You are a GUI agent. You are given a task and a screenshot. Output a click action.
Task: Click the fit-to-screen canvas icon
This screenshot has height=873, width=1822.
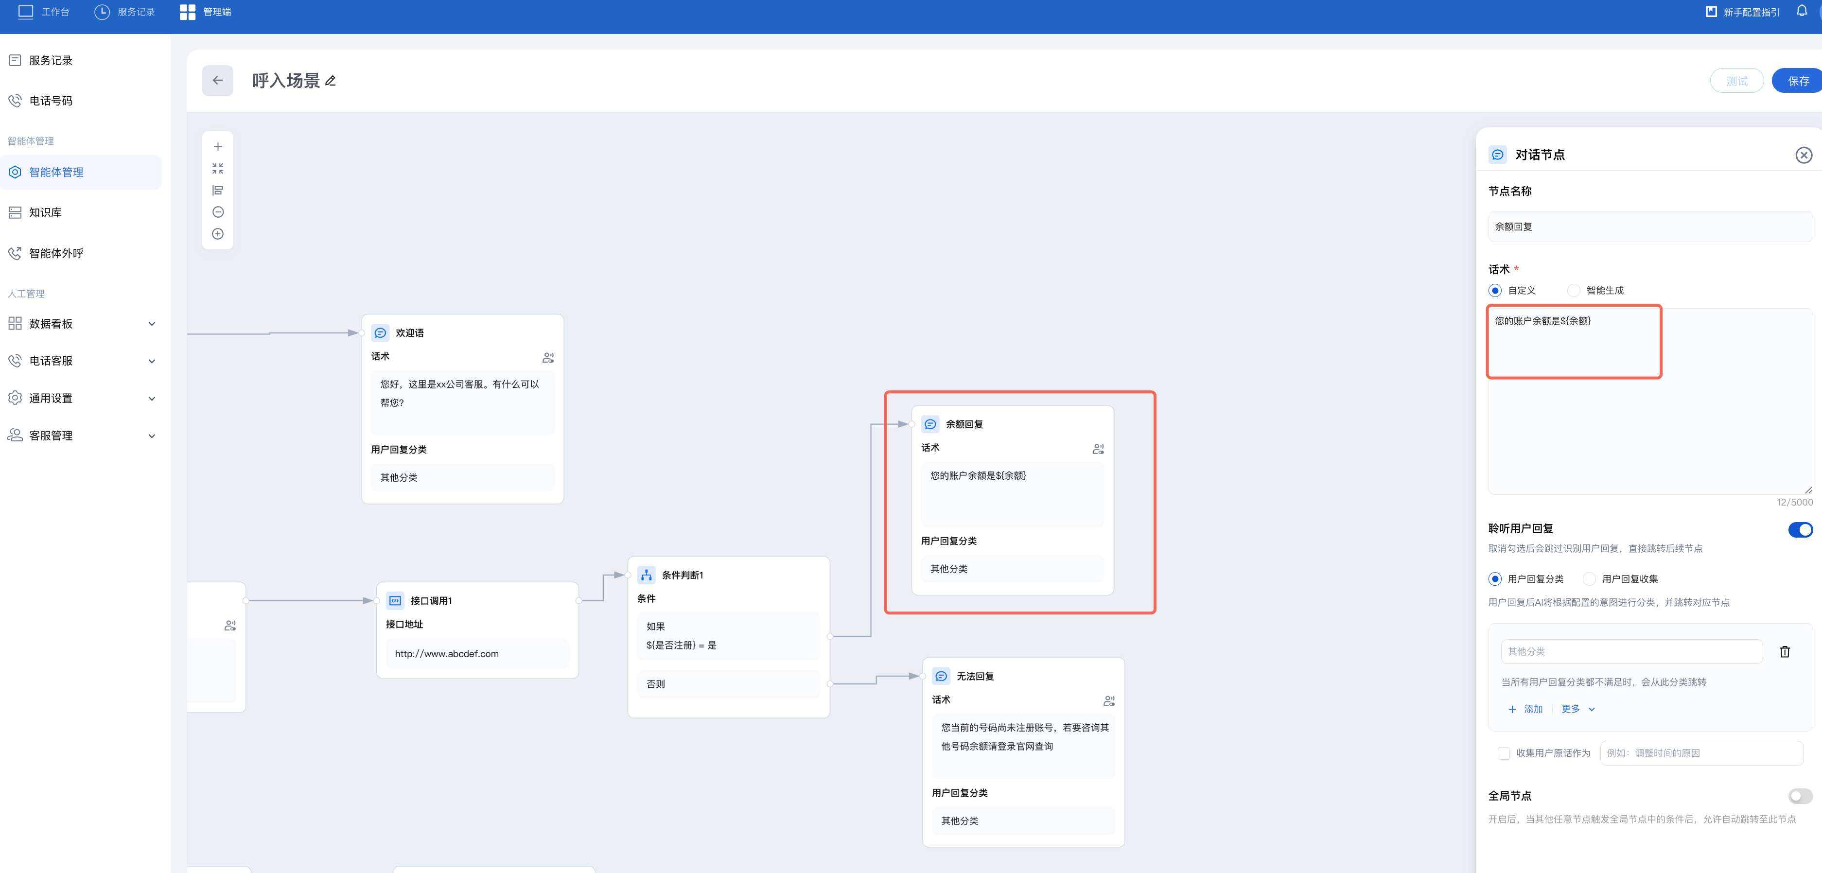click(218, 168)
